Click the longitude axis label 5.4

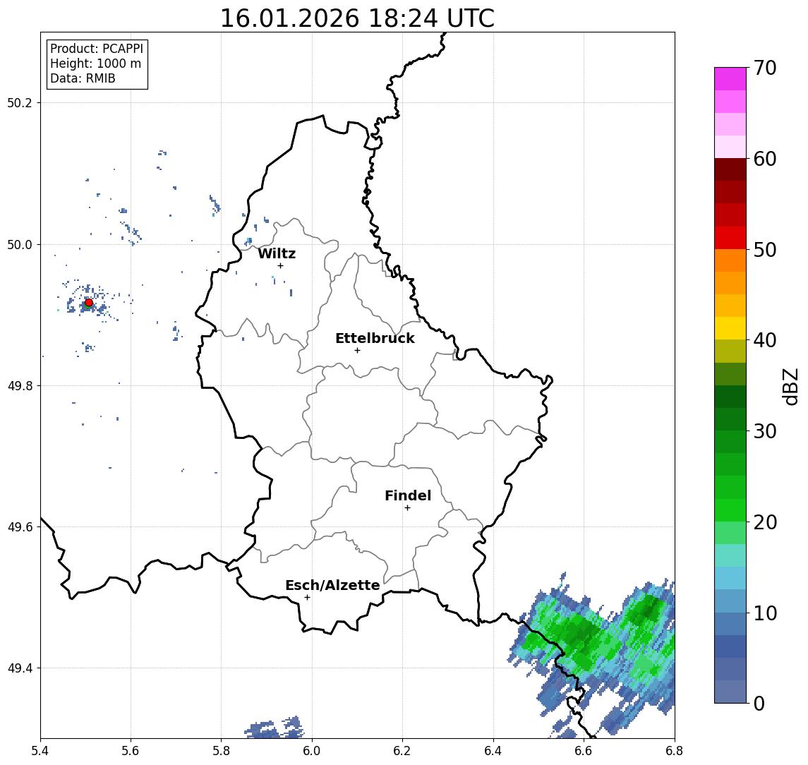40,751
